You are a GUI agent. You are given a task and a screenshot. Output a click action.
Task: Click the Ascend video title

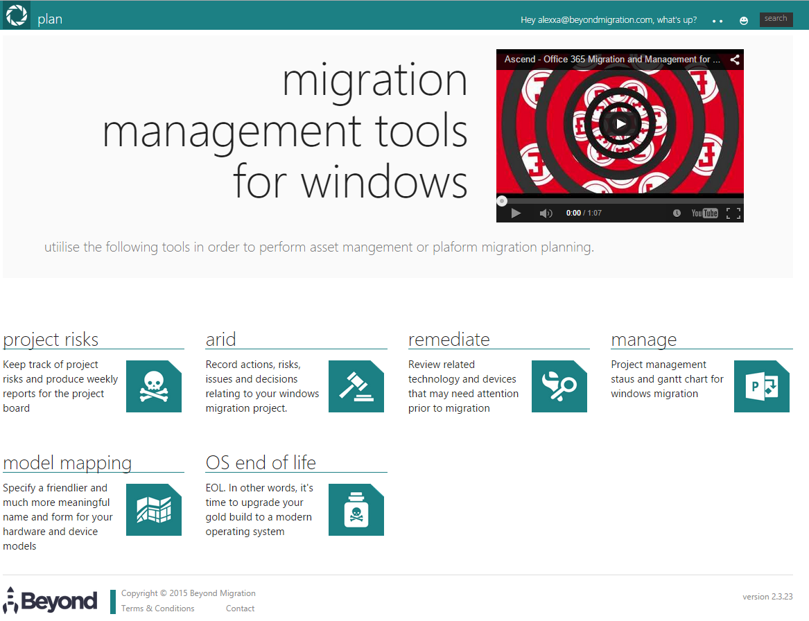[612, 60]
